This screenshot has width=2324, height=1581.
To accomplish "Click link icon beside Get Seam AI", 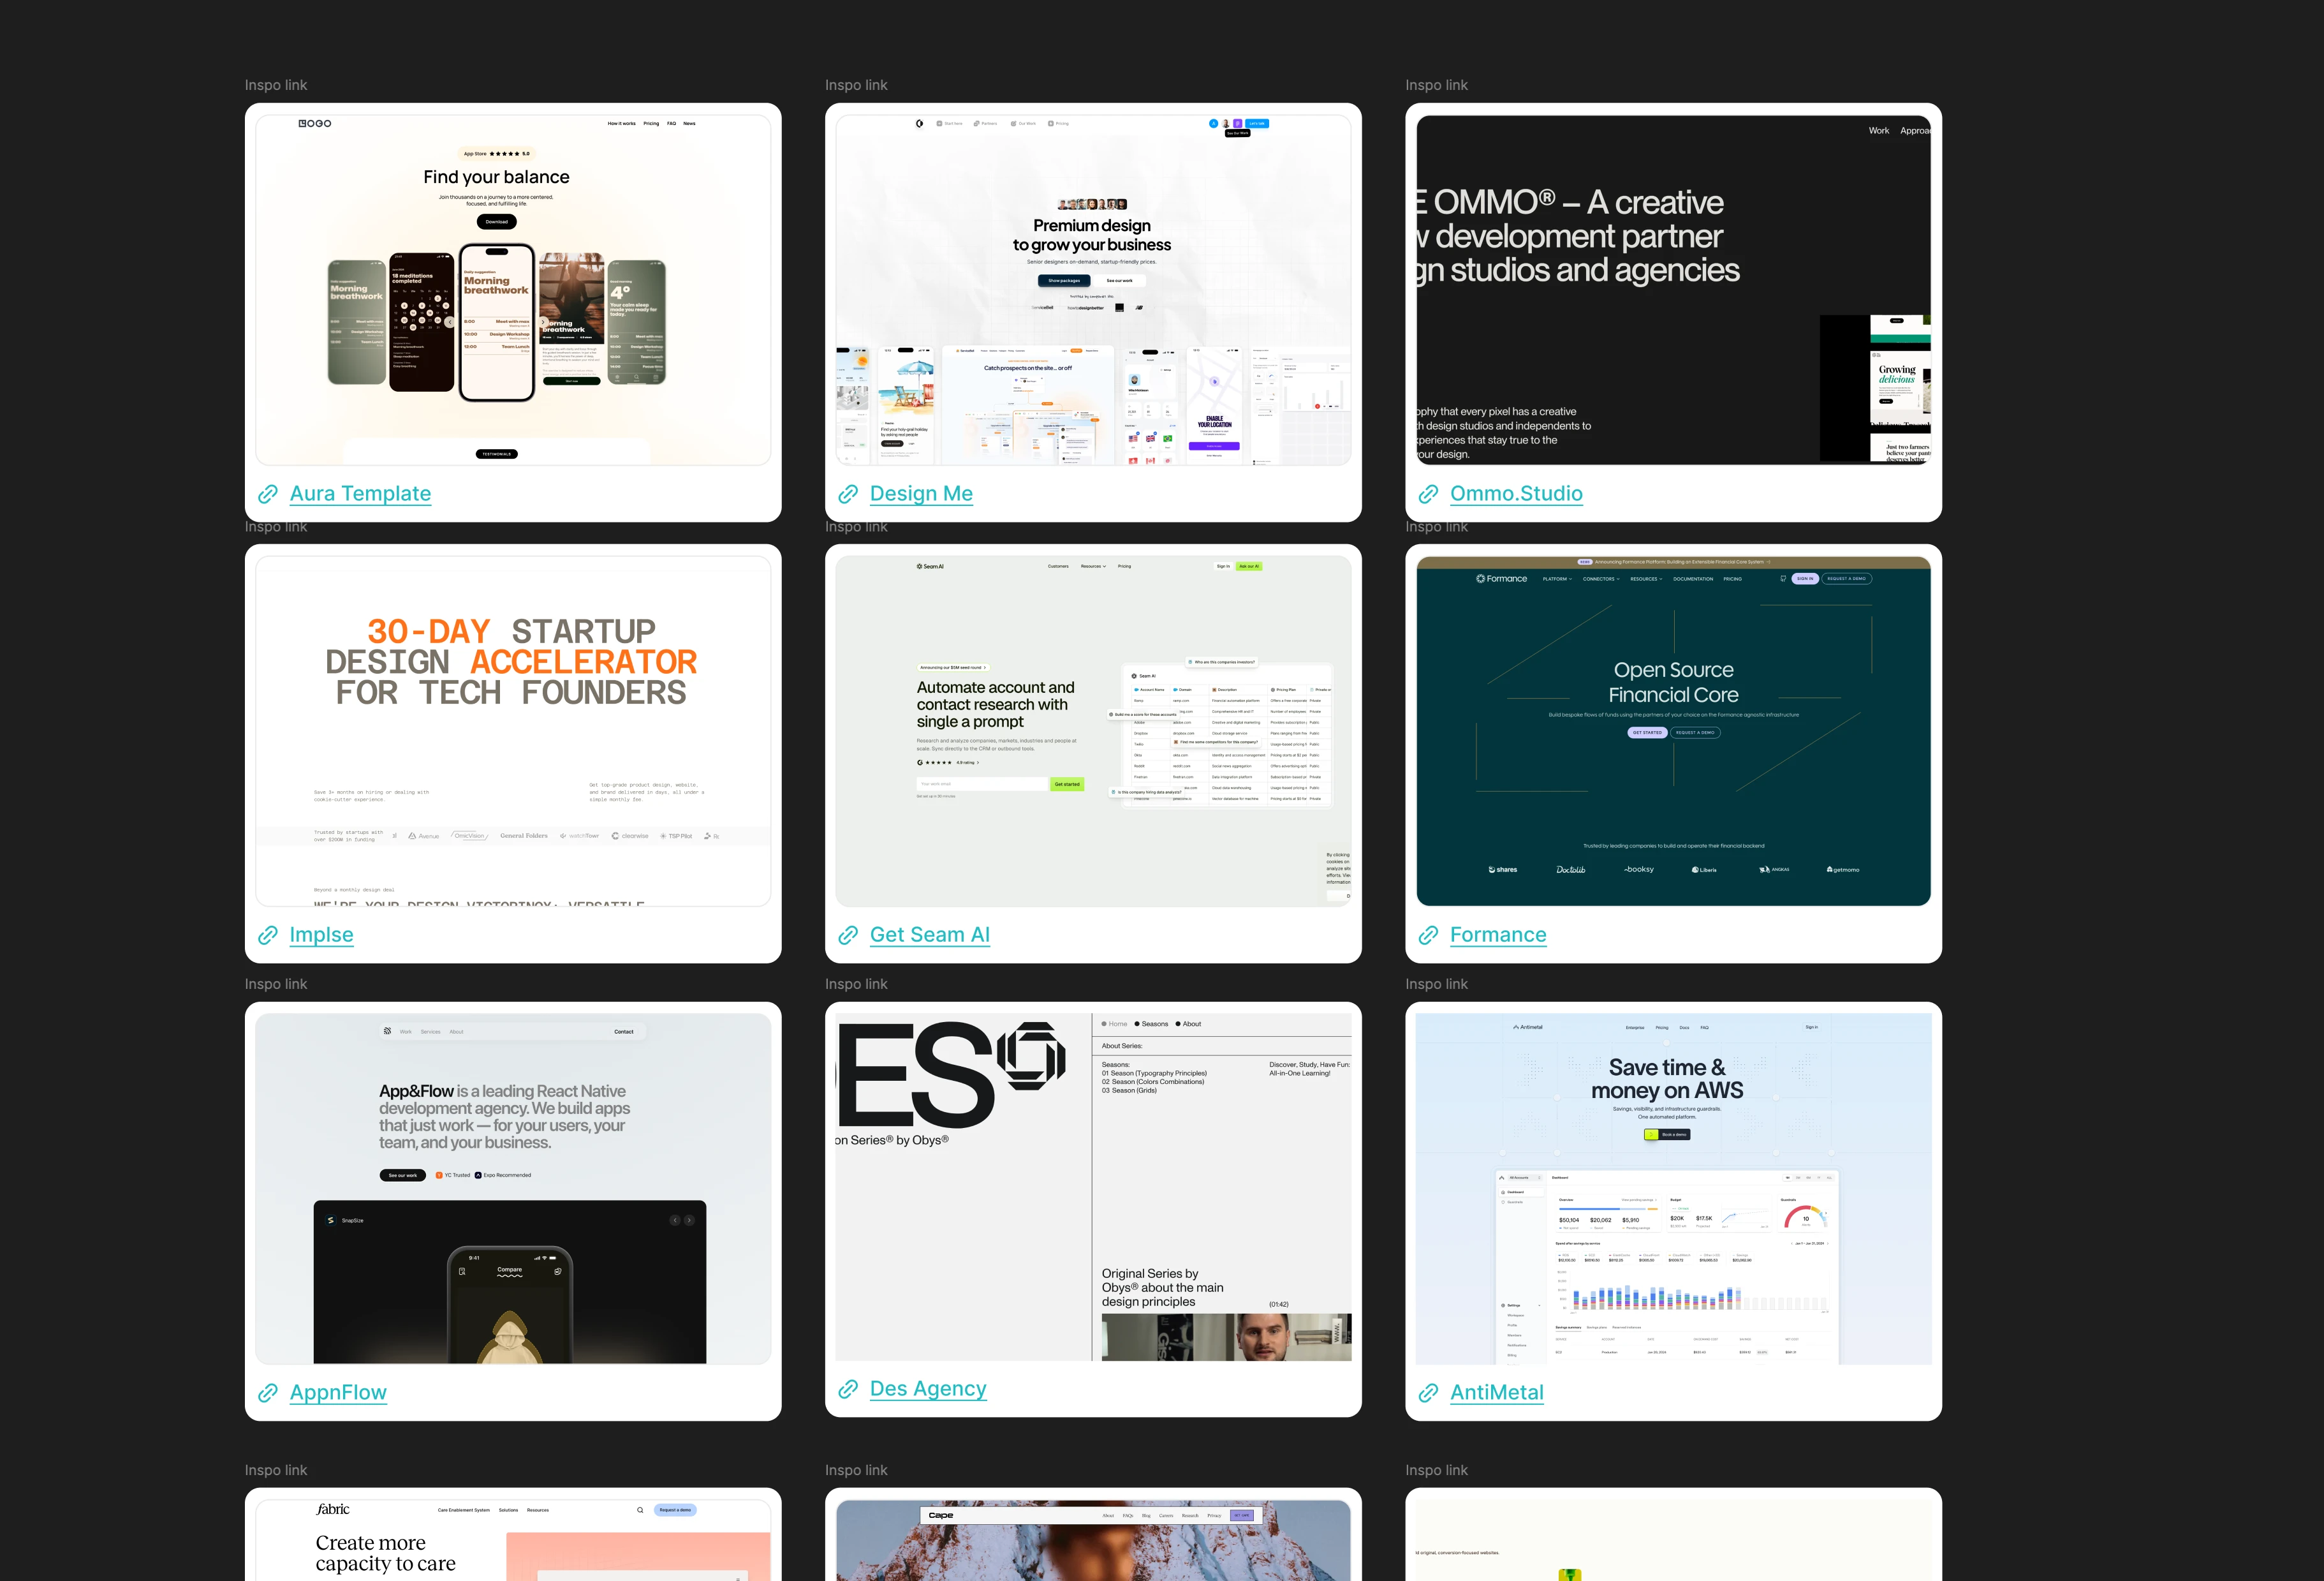I will (x=848, y=935).
